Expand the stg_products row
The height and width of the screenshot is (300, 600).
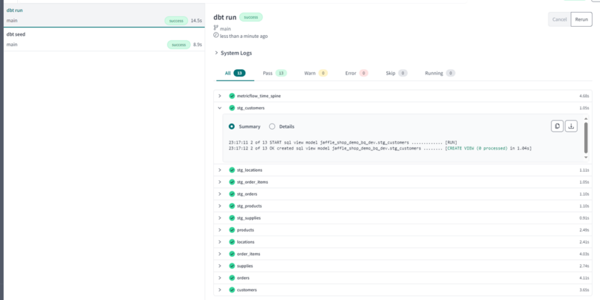click(219, 206)
